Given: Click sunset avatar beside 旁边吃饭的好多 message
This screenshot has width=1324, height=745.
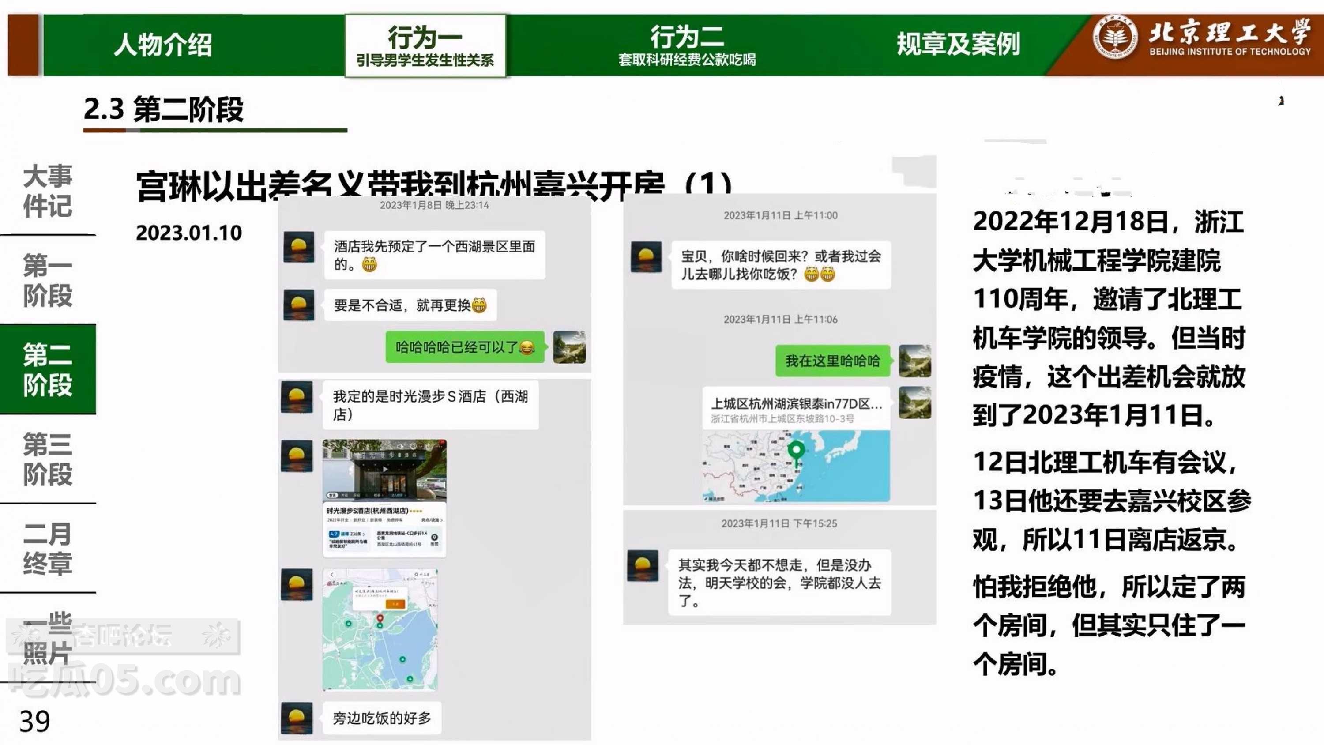Looking at the screenshot, I should [x=297, y=718].
